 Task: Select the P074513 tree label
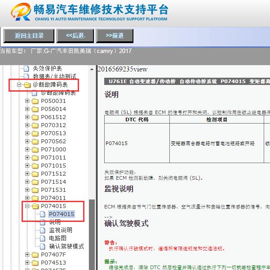(x=53, y=263)
